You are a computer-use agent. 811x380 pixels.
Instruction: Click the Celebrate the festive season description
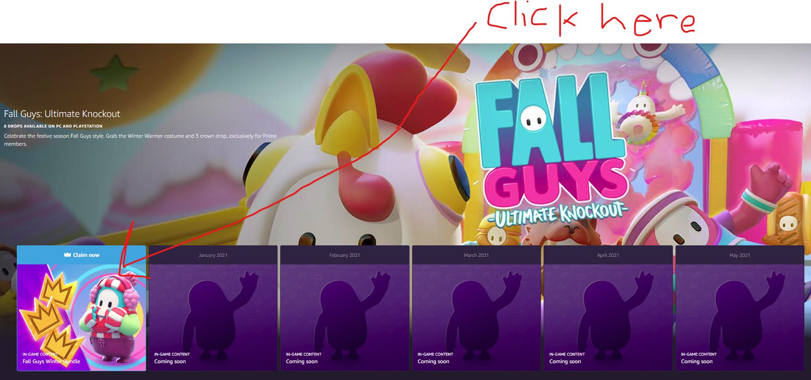(x=140, y=140)
